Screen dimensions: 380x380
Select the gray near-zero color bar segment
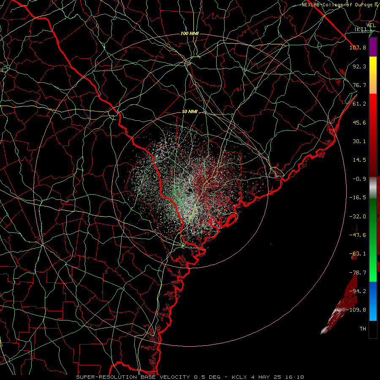click(373, 188)
